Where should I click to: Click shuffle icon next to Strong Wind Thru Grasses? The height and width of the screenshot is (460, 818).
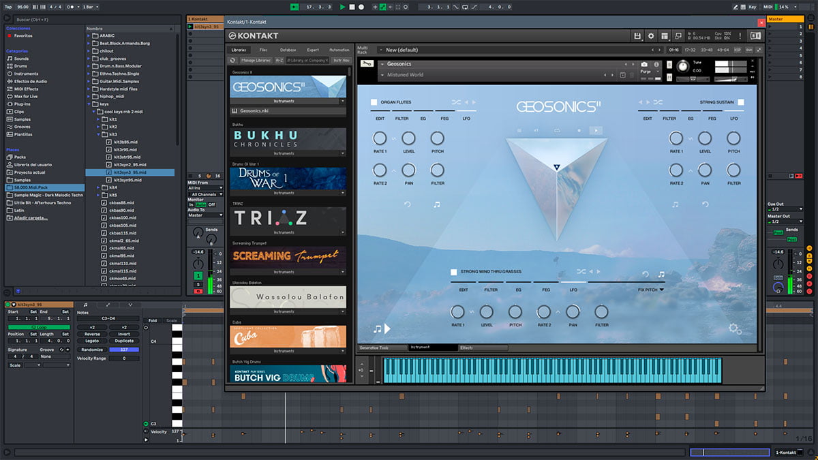pyautogui.click(x=582, y=271)
